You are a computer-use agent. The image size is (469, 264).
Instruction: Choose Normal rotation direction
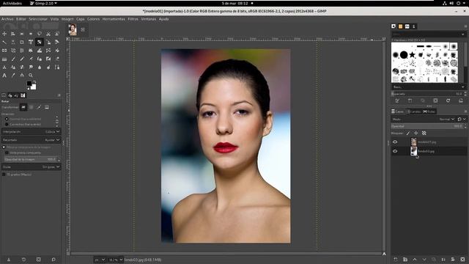pos(7,119)
